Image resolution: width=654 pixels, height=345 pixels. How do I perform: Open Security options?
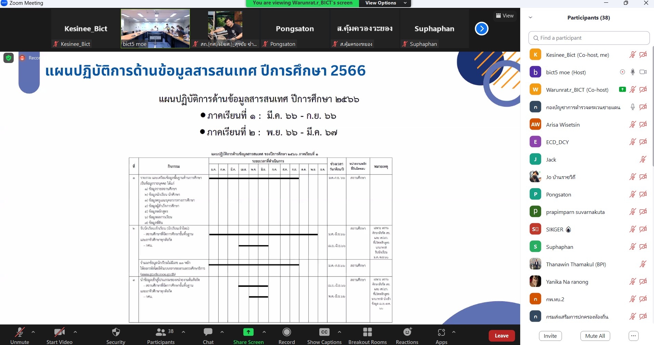116,335
